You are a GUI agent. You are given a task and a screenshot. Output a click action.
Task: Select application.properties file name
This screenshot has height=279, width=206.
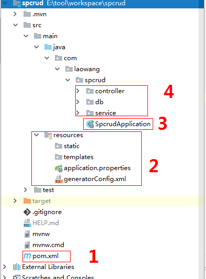click(x=97, y=168)
